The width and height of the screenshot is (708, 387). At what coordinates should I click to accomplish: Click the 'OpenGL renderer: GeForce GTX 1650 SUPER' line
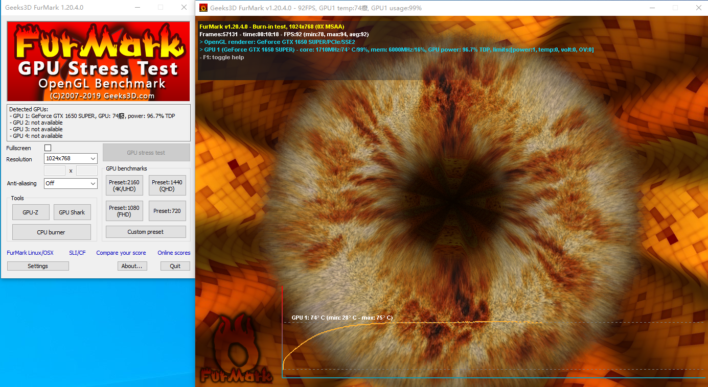click(x=277, y=42)
